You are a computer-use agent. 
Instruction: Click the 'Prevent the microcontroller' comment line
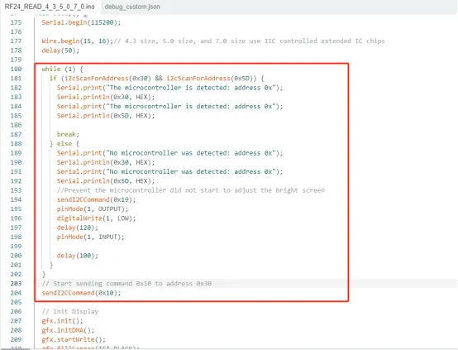[191, 190]
